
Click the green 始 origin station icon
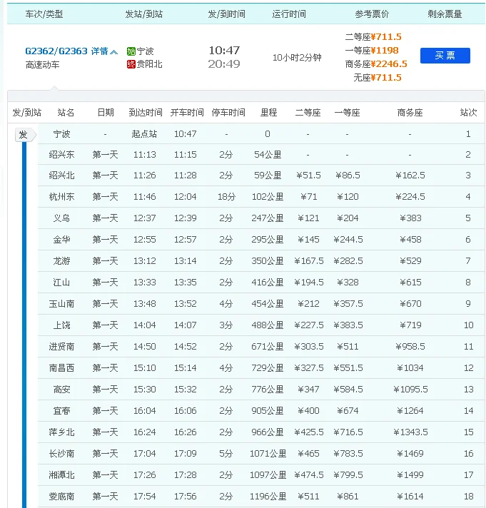131,51
